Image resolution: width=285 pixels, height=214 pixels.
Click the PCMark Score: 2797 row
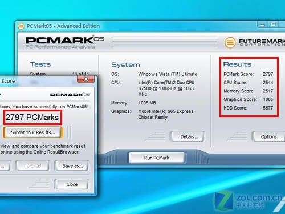248,74
